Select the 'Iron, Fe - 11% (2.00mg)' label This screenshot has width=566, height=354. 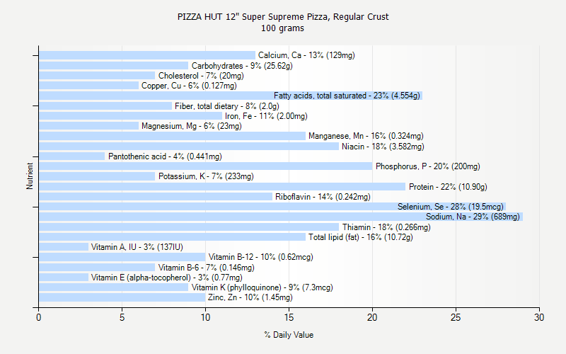267,116
